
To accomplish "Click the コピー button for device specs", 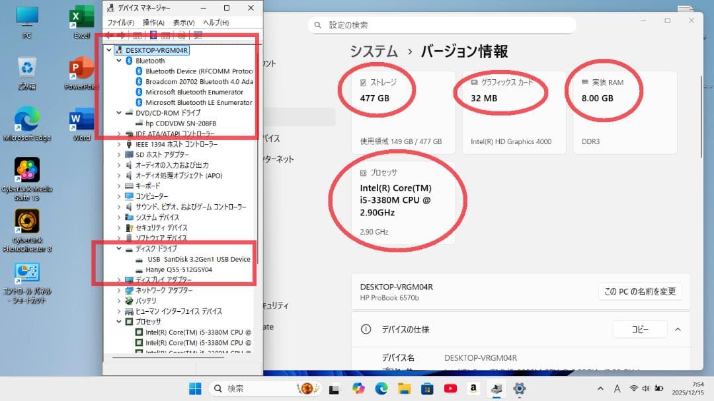I will coord(640,329).
